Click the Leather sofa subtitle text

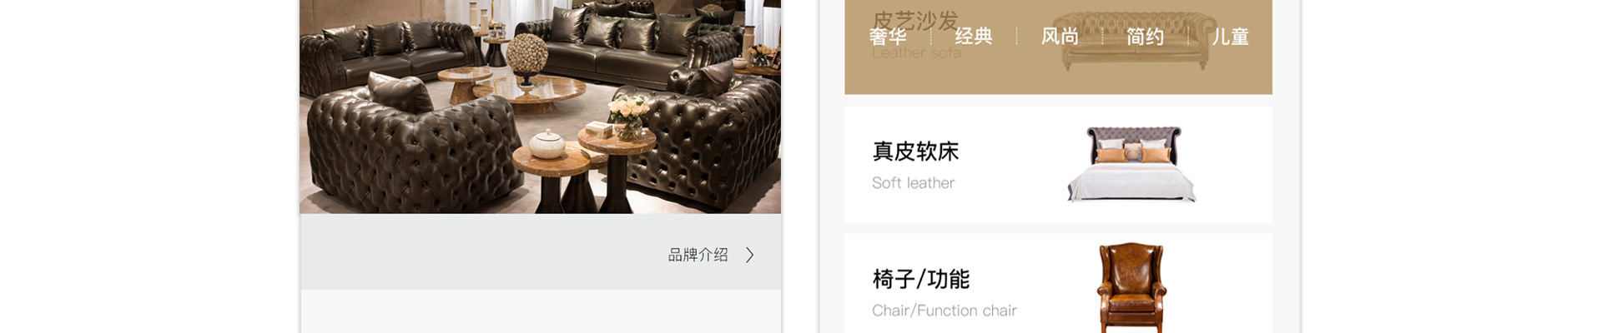click(917, 53)
